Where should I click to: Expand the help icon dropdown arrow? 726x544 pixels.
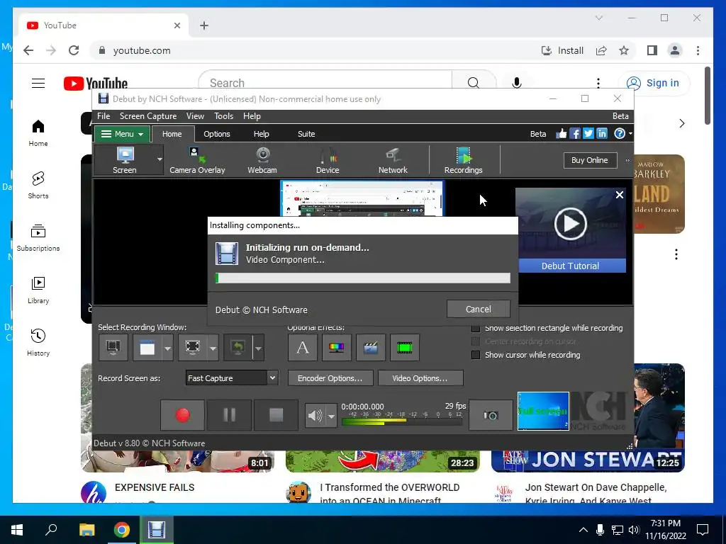630,134
